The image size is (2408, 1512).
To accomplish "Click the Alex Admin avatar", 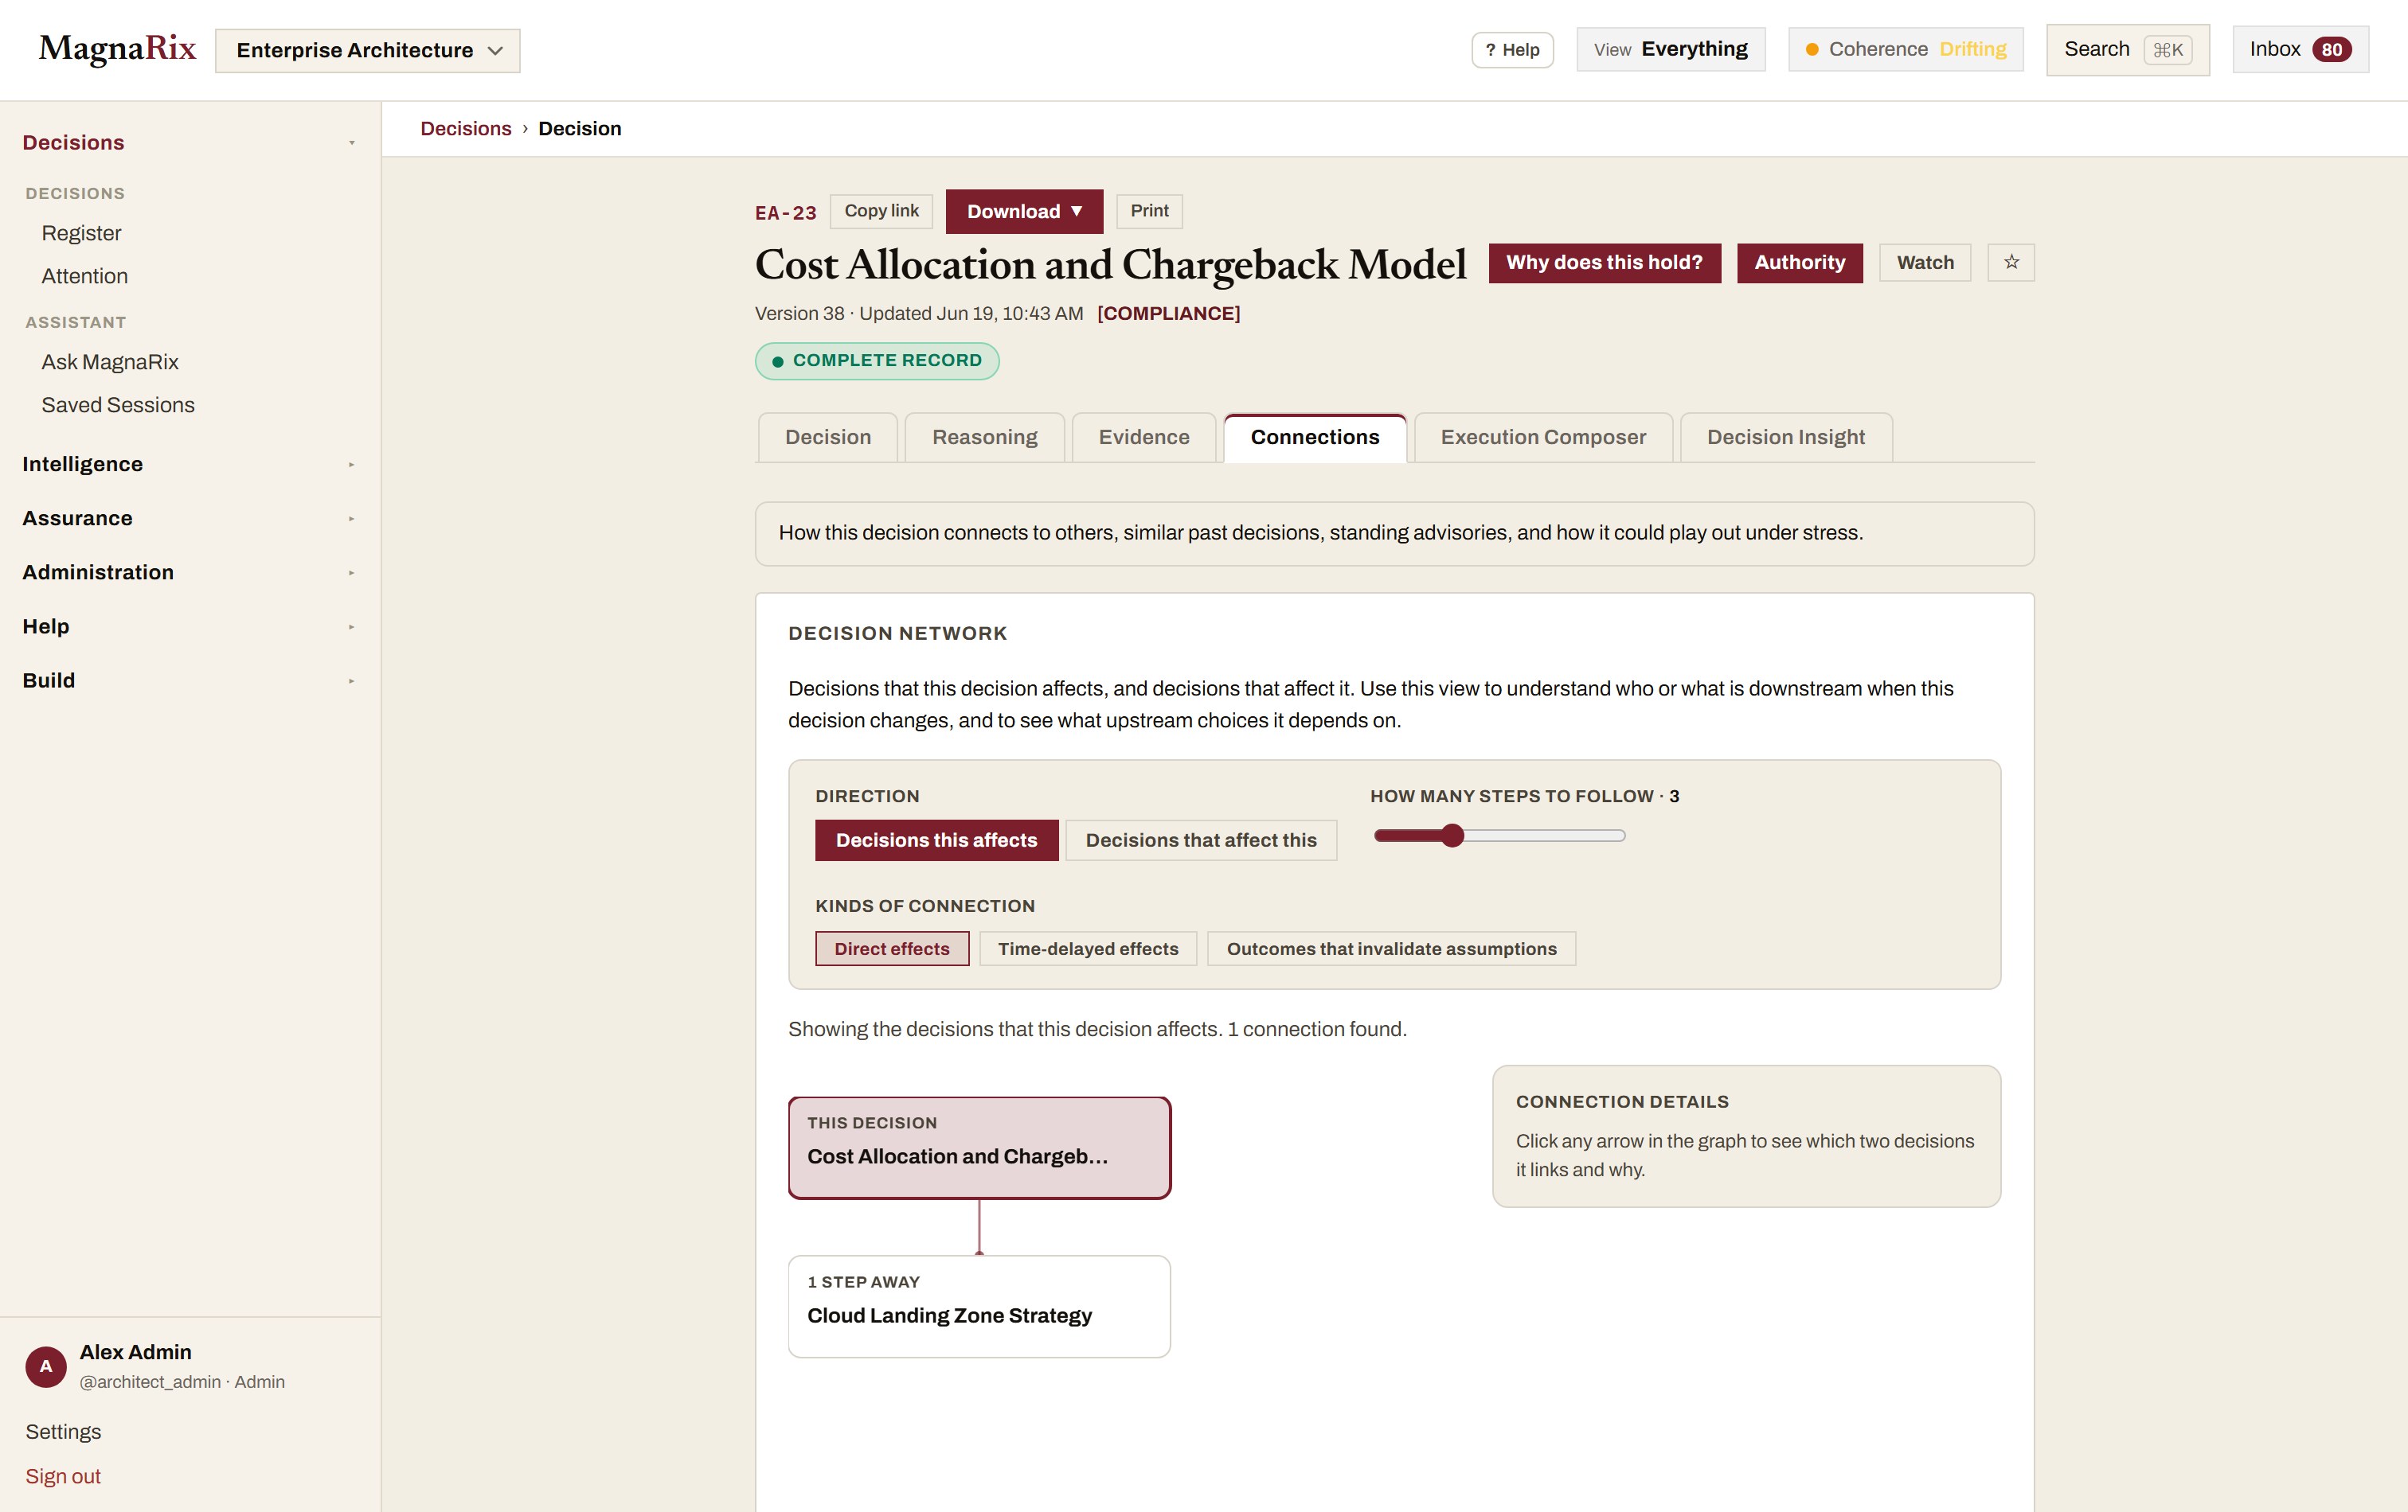I will [x=46, y=1366].
